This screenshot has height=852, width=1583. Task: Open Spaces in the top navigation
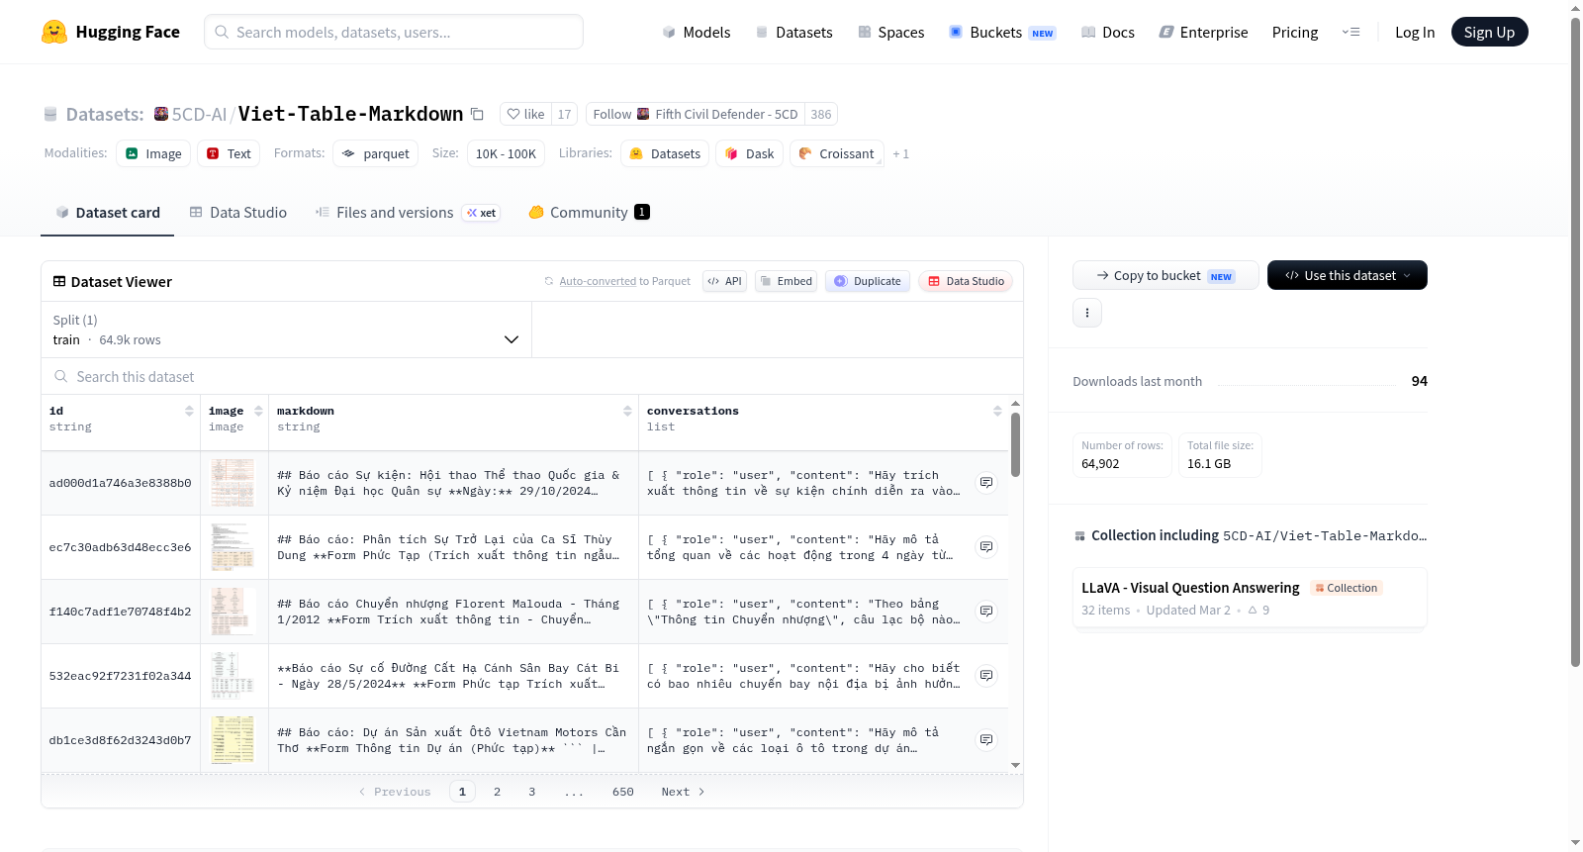pos(890,32)
